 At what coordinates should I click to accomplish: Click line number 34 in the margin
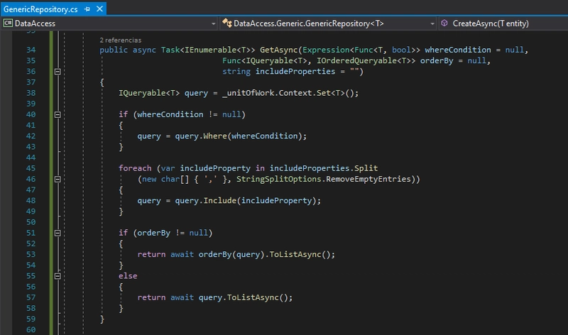pyautogui.click(x=31, y=50)
